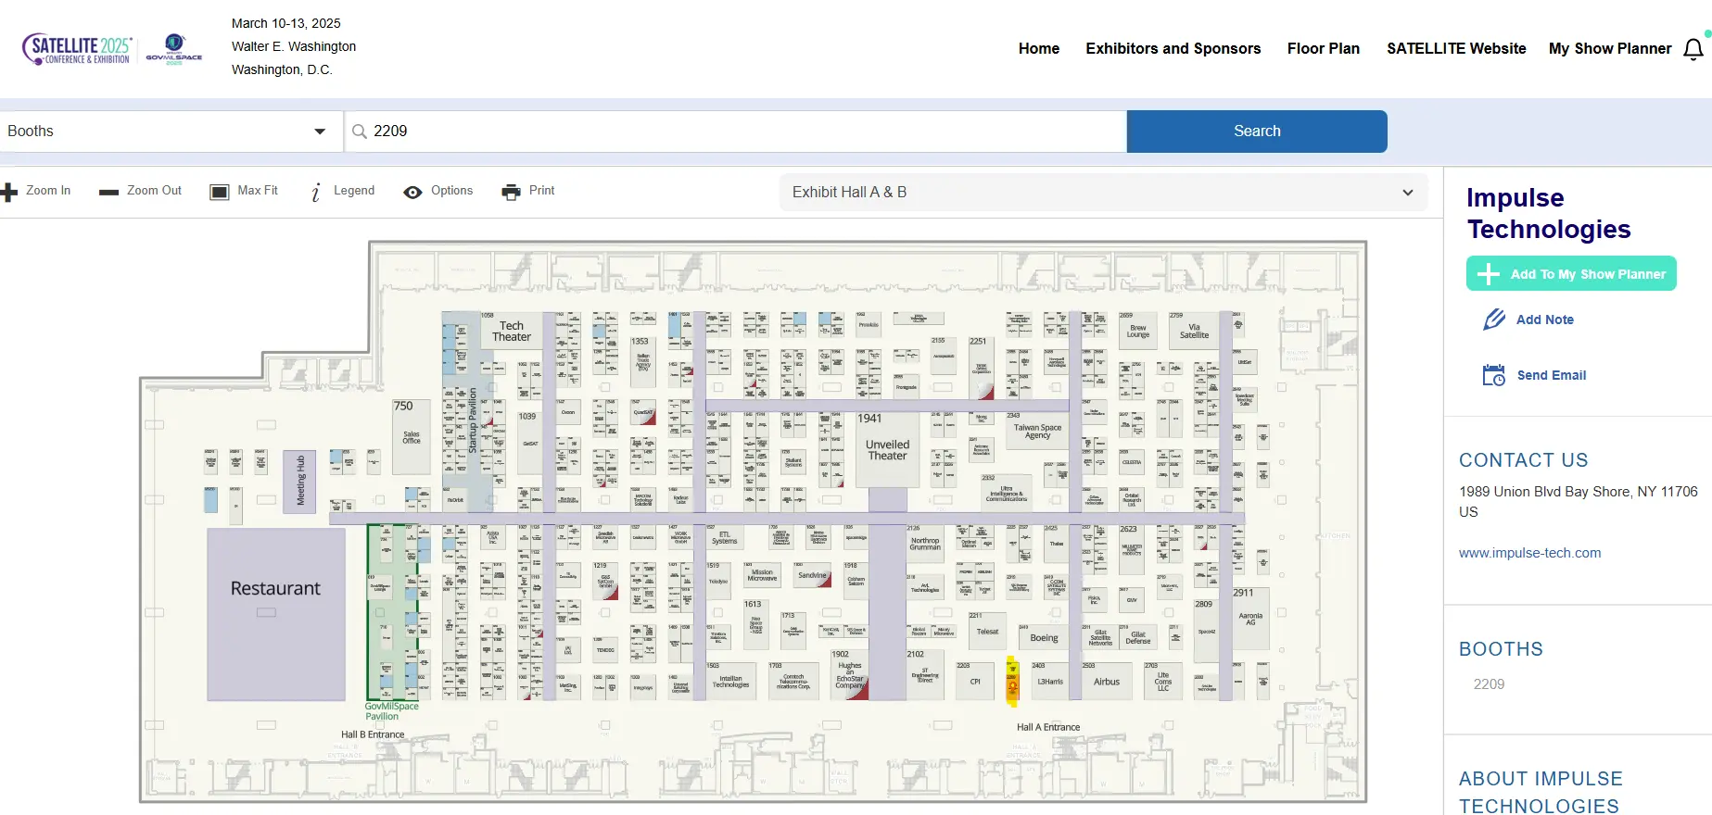The height and width of the screenshot is (815, 1712).
Task: Print the floor plan
Action: click(x=511, y=192)
